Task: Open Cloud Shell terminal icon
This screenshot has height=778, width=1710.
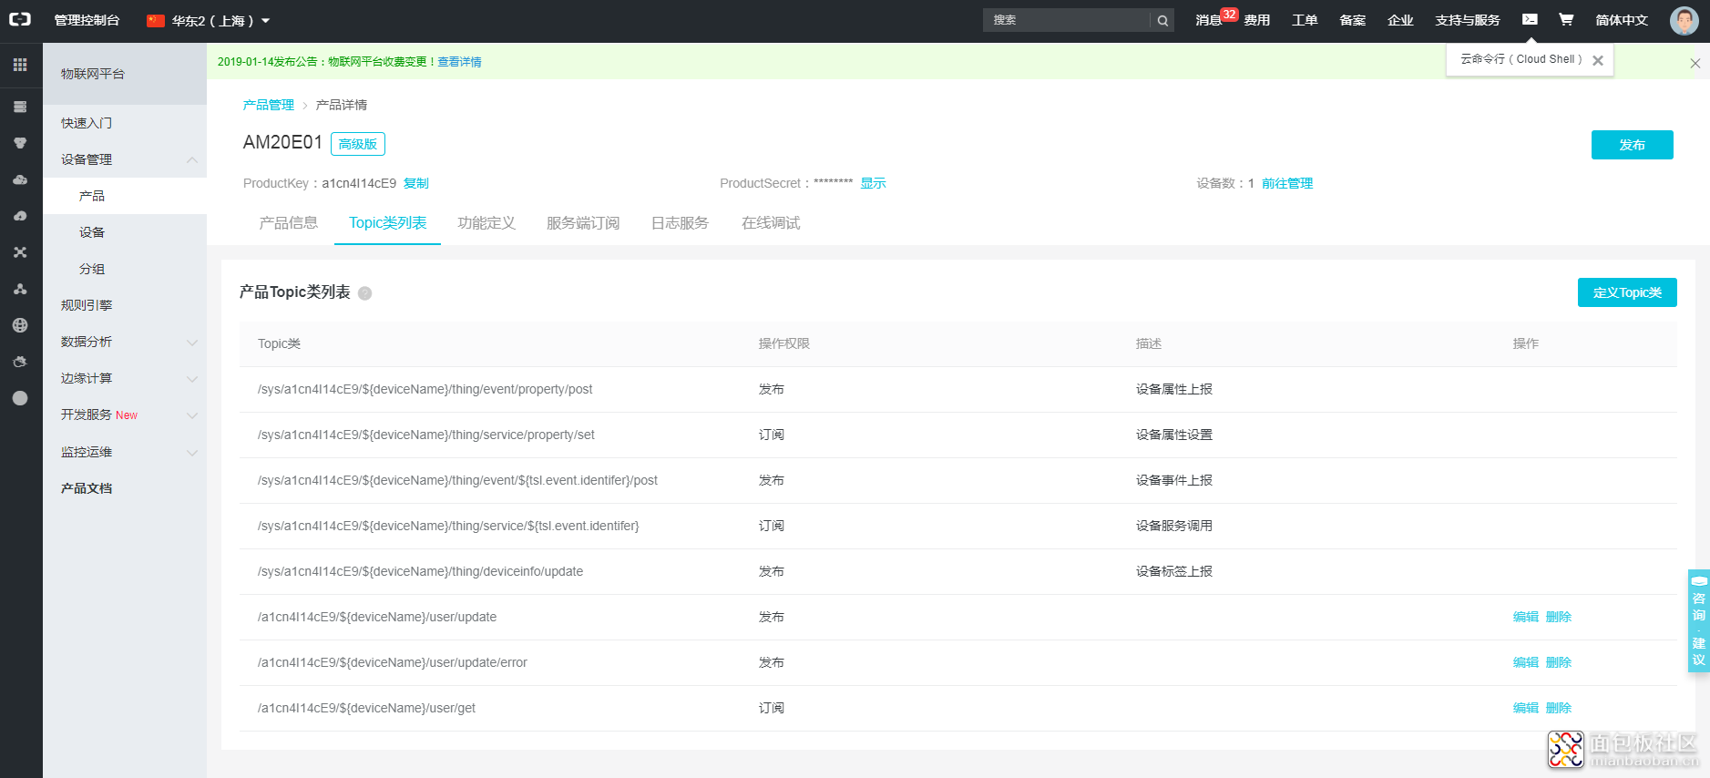Action: point(1530,19)
